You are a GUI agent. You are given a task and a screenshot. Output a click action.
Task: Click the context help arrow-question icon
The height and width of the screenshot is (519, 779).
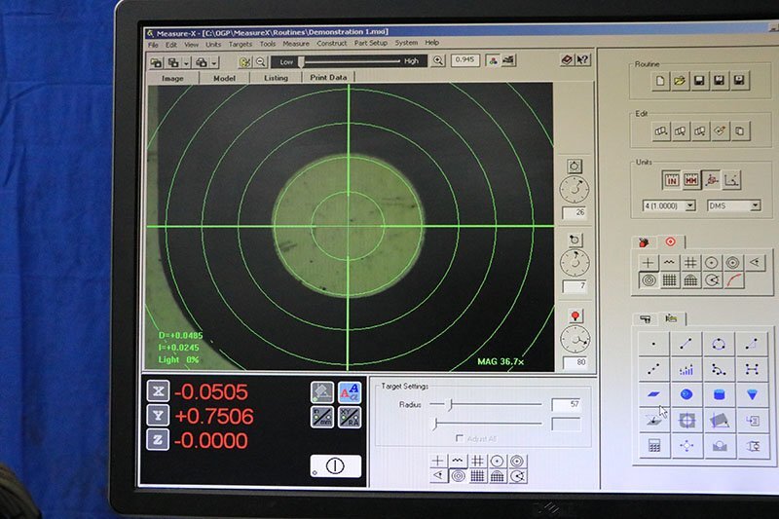tap(582, 59)
